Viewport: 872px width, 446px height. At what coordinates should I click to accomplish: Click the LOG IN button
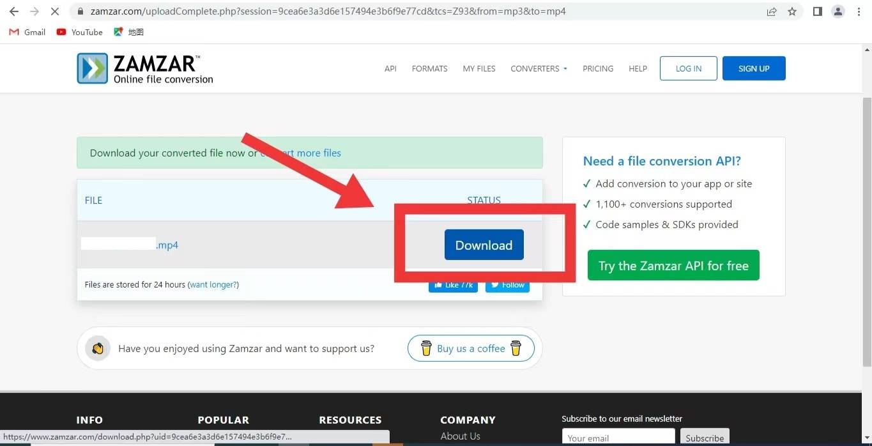(x=689, y=68)
